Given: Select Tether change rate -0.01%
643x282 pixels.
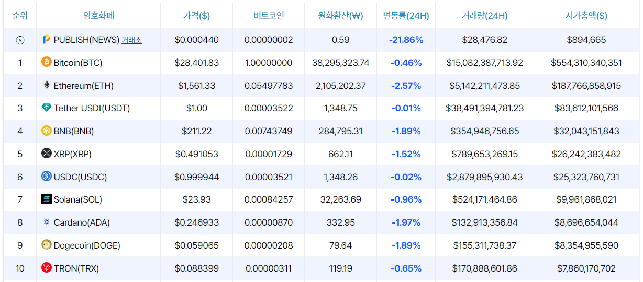Looking at the screenshot, I should tap(406, 108).
